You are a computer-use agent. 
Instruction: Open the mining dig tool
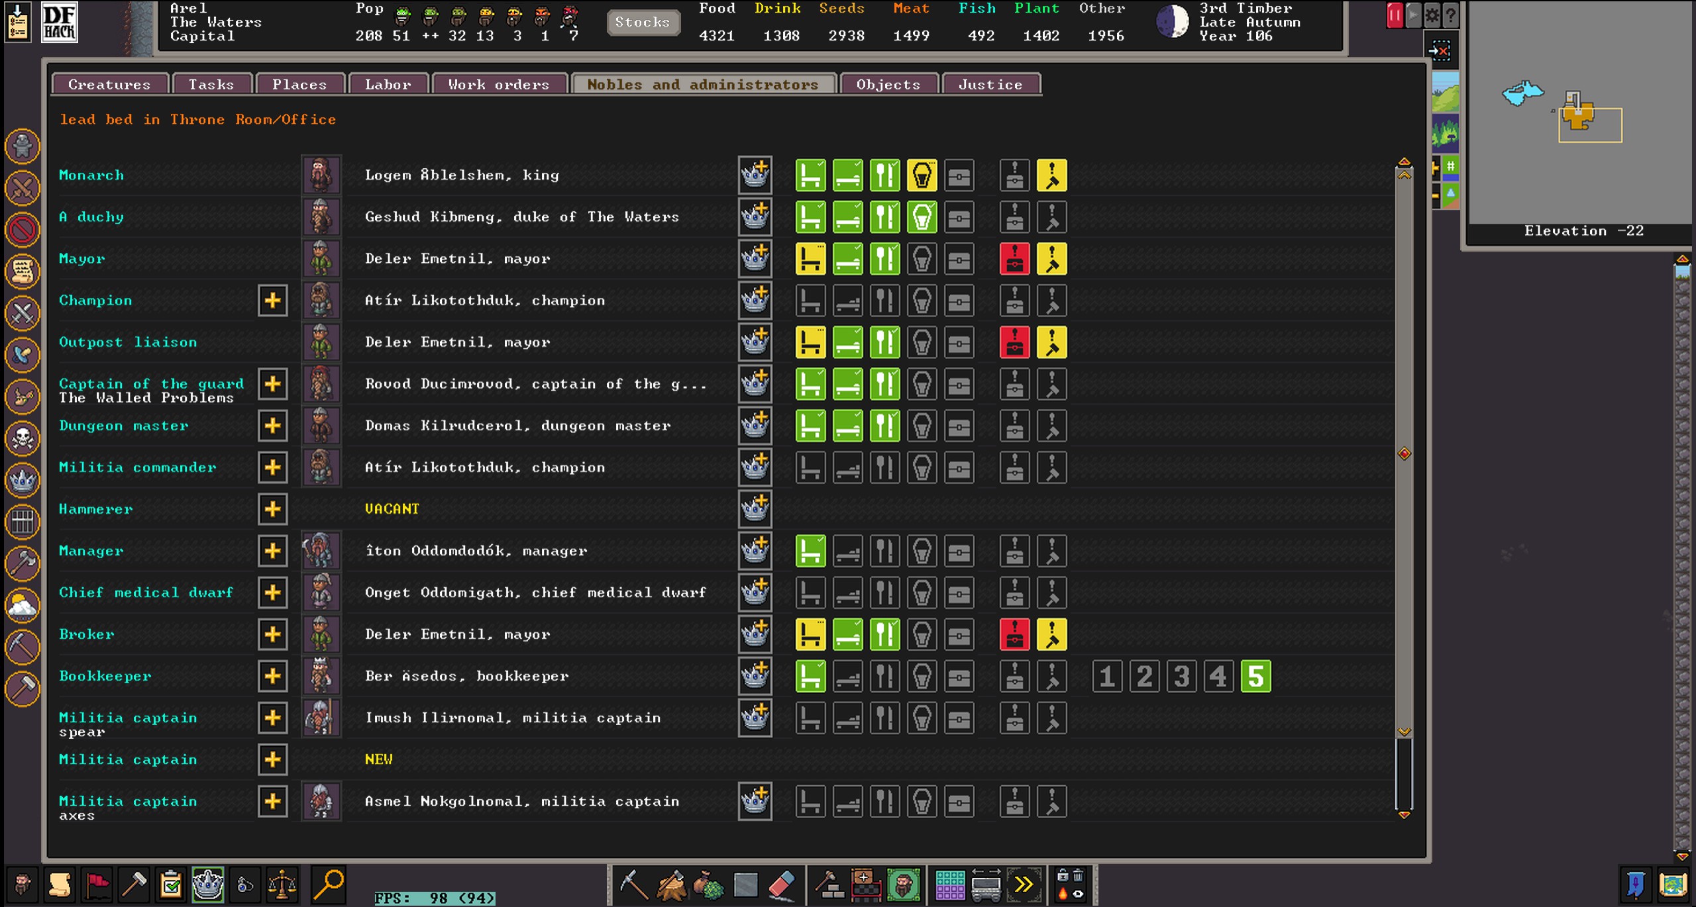point(633,884)
